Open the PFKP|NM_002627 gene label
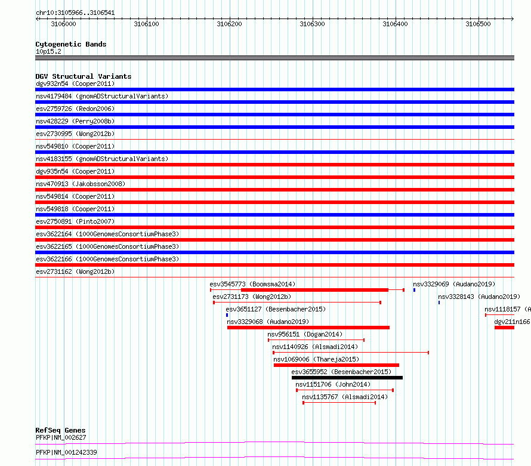 (61, 437)
